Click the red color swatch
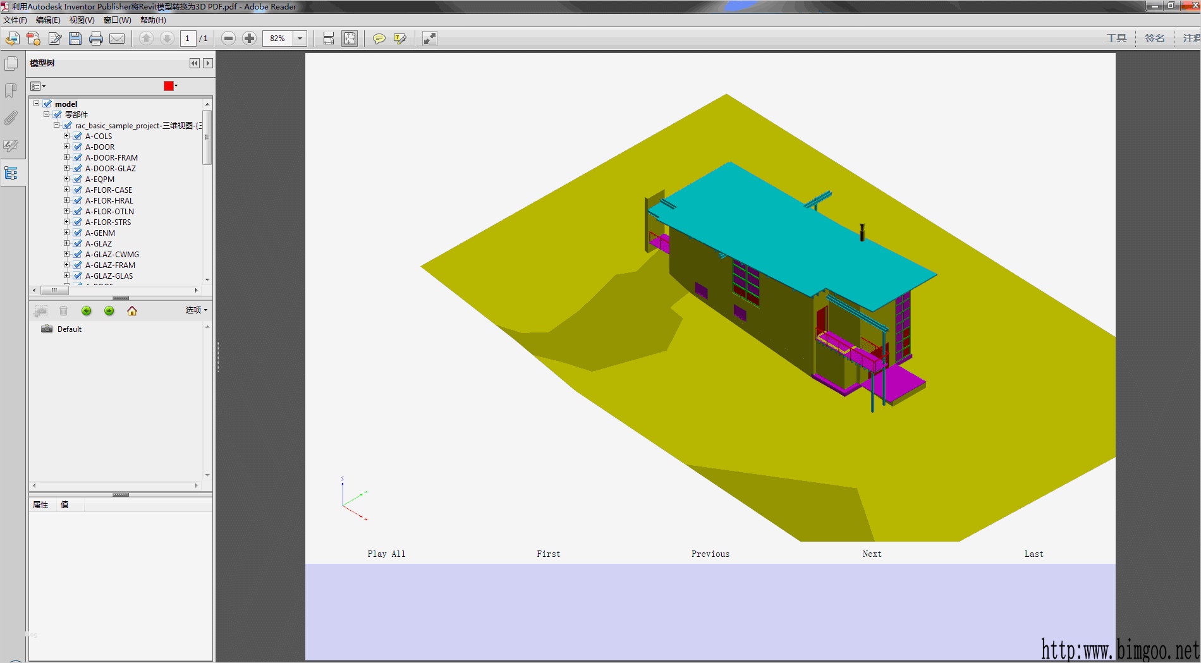 tap(169, 86)
